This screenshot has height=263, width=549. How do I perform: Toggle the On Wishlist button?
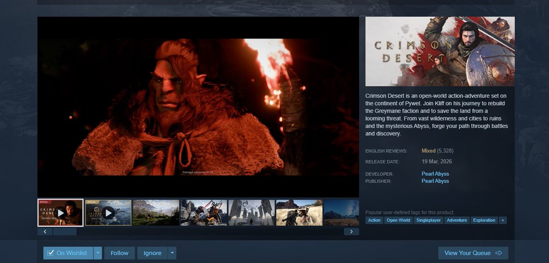[x=68, y=253]
